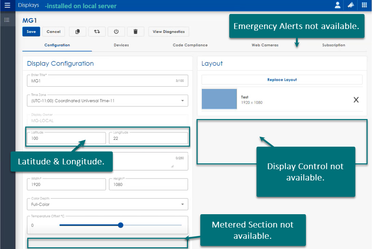Switch to the Devices tab
Image resolution: width=372 pixels, height=249 pixels.
(x=121, y=45)
